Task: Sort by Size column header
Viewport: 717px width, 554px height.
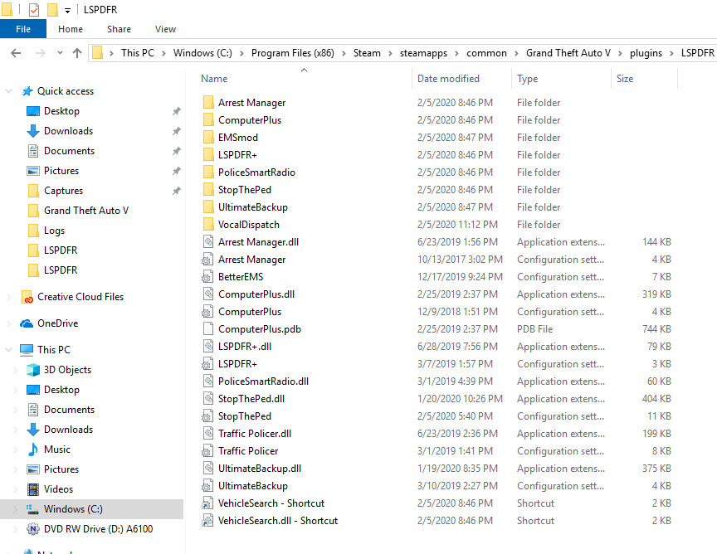Action: 625,79
